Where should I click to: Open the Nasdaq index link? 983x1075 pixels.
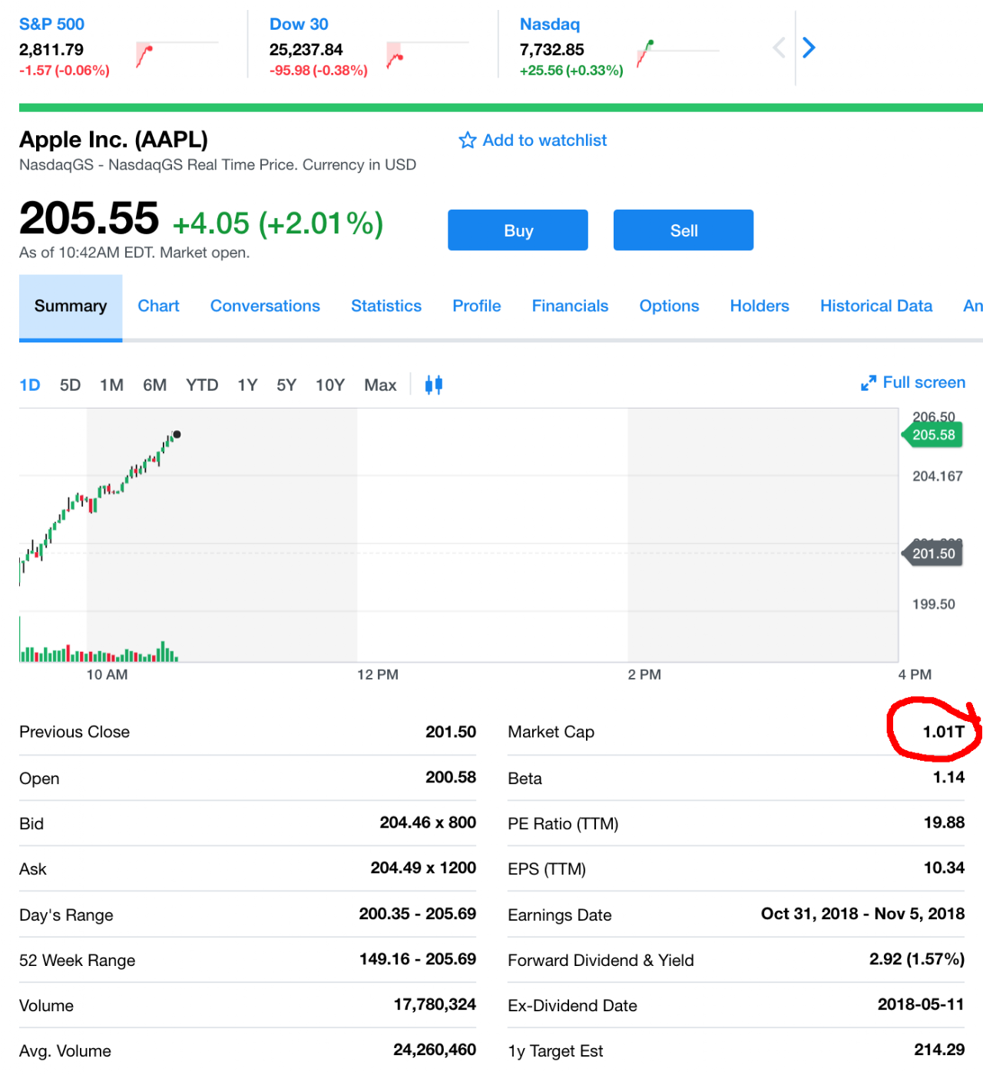pyautogui.click(x=550, y=25)
